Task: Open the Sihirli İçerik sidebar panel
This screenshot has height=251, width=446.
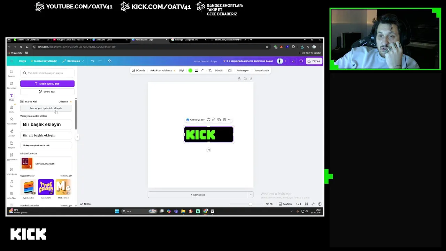Action: (11, 171)
